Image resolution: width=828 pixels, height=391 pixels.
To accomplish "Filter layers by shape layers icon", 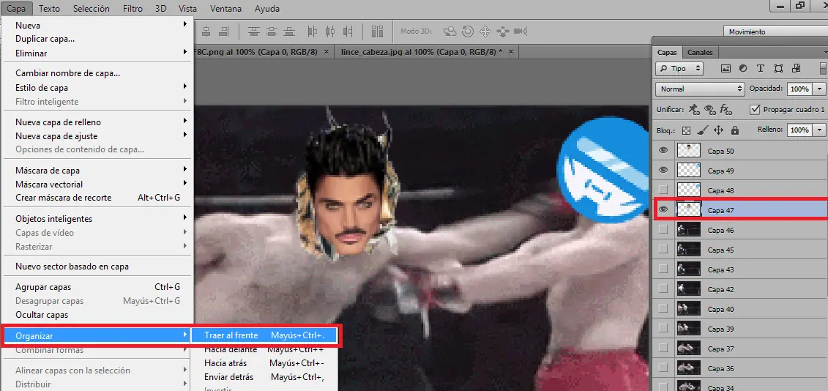I will (x=778, y=68).
